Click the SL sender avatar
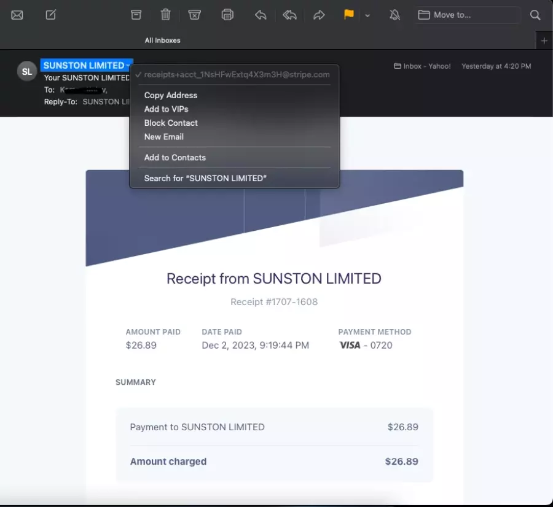 (27, 72)
